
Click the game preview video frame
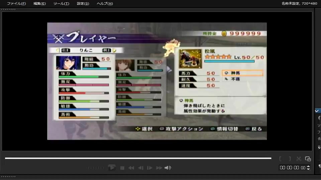(x=157, y=81)
